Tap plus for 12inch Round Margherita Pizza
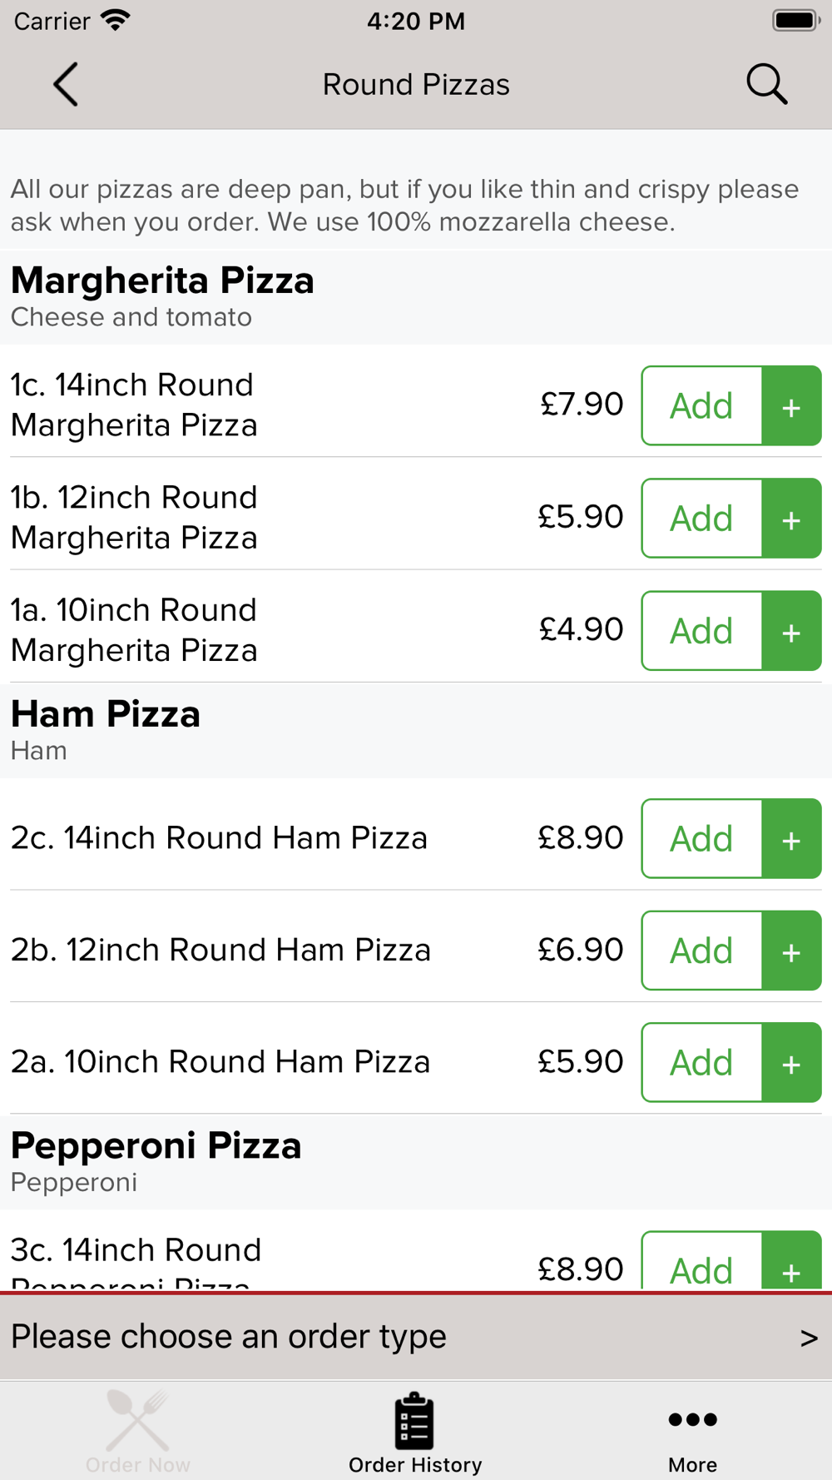The height and width of the screenshot is (1480, 832). pos(791,518)
